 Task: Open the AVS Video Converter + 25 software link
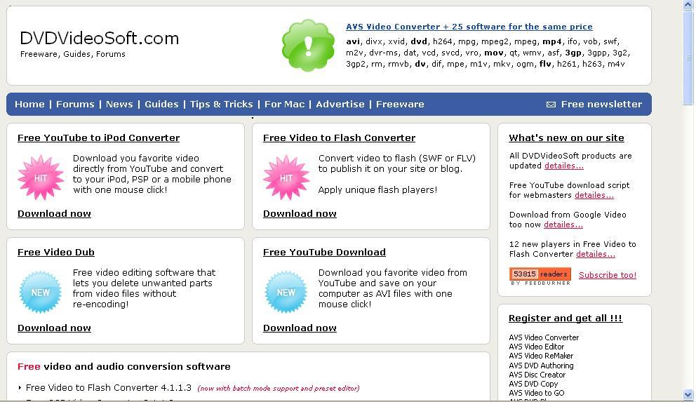[x=469, y=27]
